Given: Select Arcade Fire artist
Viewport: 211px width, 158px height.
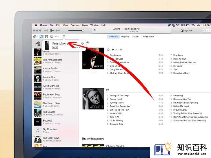Looking at the screenshot, I should pyautogui.click(x=56, y=78).
